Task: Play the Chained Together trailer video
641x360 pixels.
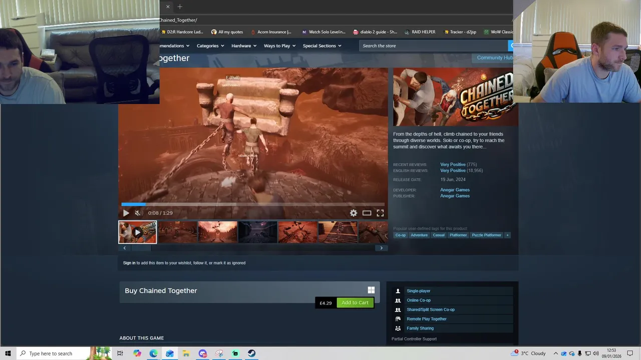Action: (x=126, y=213)
